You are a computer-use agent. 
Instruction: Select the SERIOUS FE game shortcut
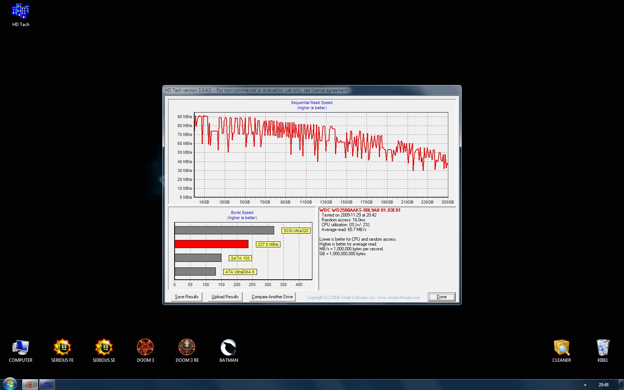62,351
